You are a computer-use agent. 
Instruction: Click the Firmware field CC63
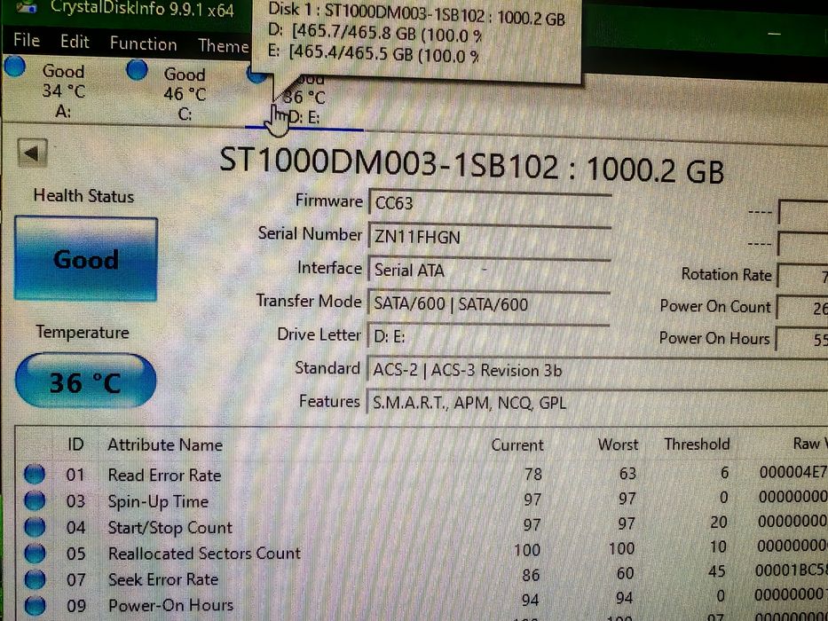(x=490, y=203)
